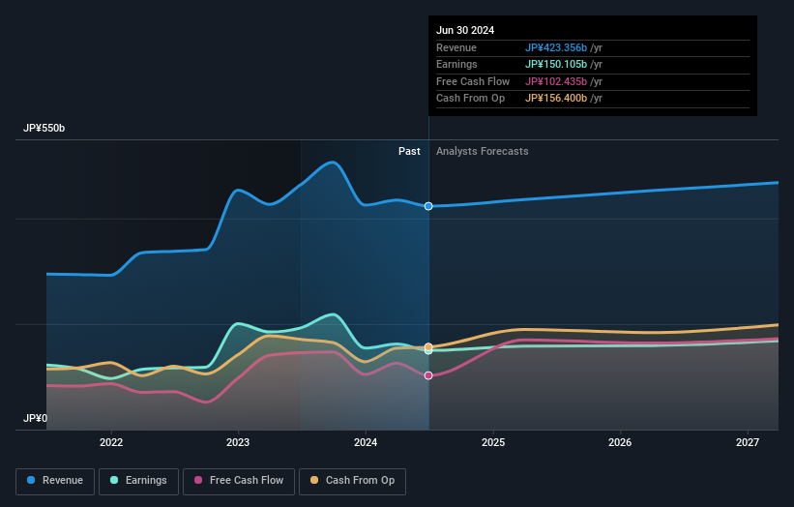794x507 pixels.
Task: Click the 2022 x-axis year label
Action: (x=111, y=442)
